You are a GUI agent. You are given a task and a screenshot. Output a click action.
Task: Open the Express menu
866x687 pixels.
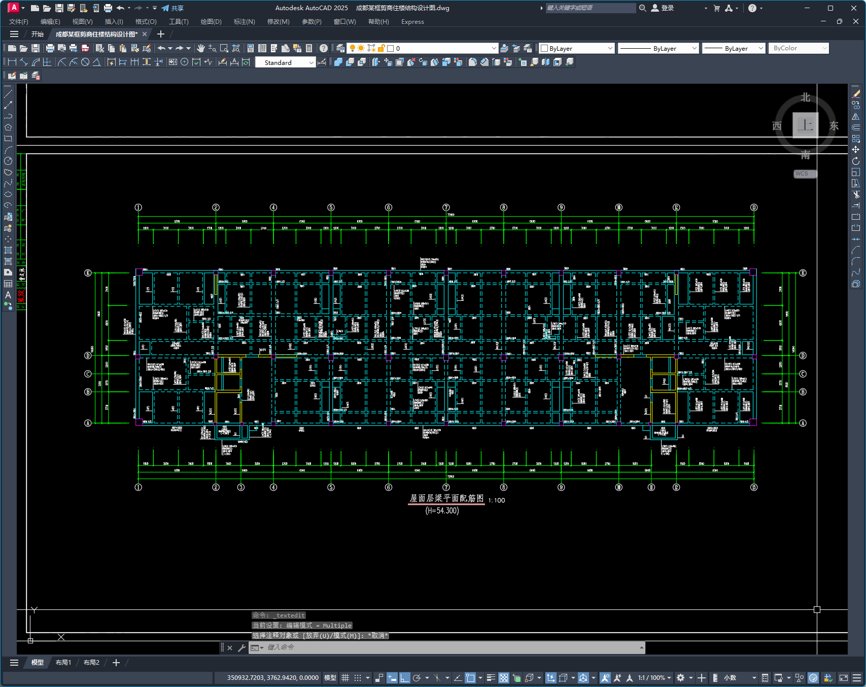click(412, 22)
